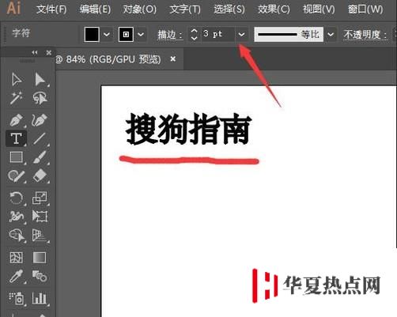Screen dimensions: 397x317
Task: Expand the stroke profile 等比 dropdown
Action: 331,34
